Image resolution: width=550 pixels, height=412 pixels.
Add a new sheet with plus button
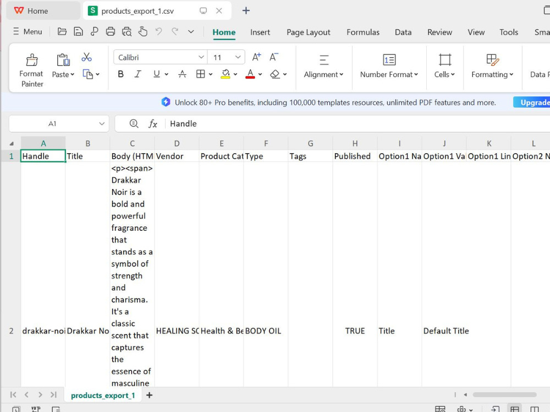pos(150,395)
